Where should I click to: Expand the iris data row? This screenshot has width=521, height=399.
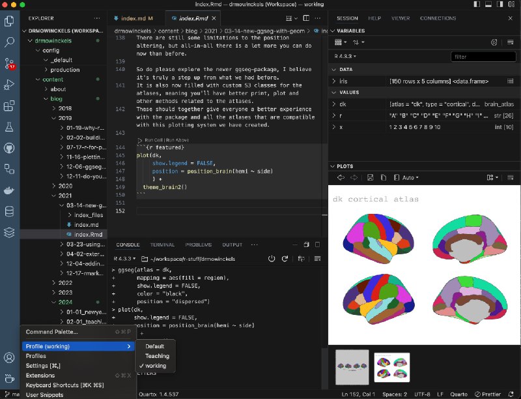[334, 81]
